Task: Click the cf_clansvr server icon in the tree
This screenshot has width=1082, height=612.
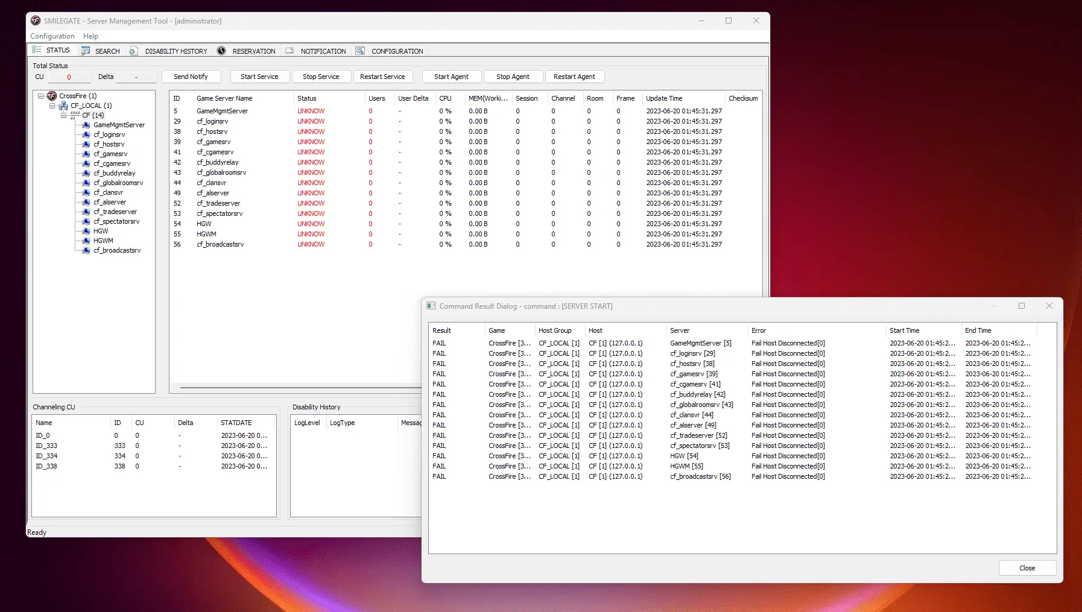Action: pyautogui.click(x=86, y=192)
